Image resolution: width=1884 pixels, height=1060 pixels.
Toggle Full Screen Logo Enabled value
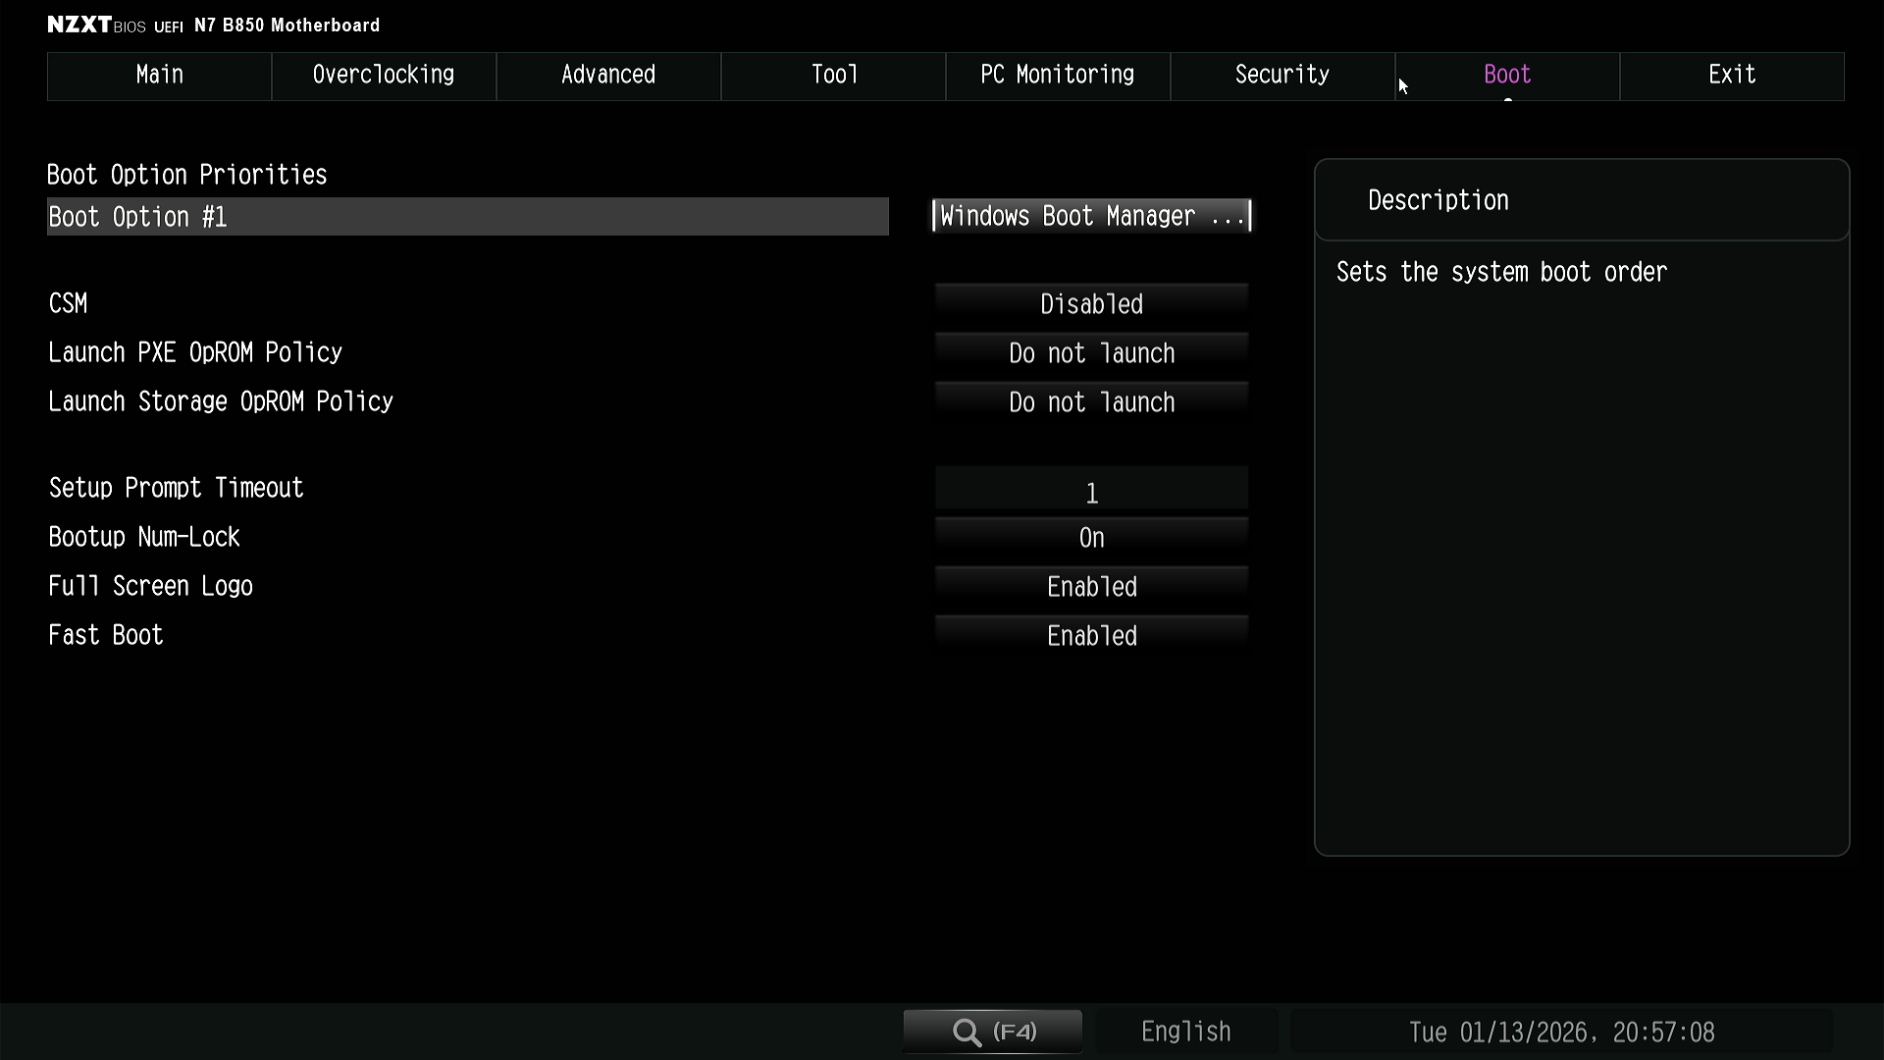[1091, 587]
